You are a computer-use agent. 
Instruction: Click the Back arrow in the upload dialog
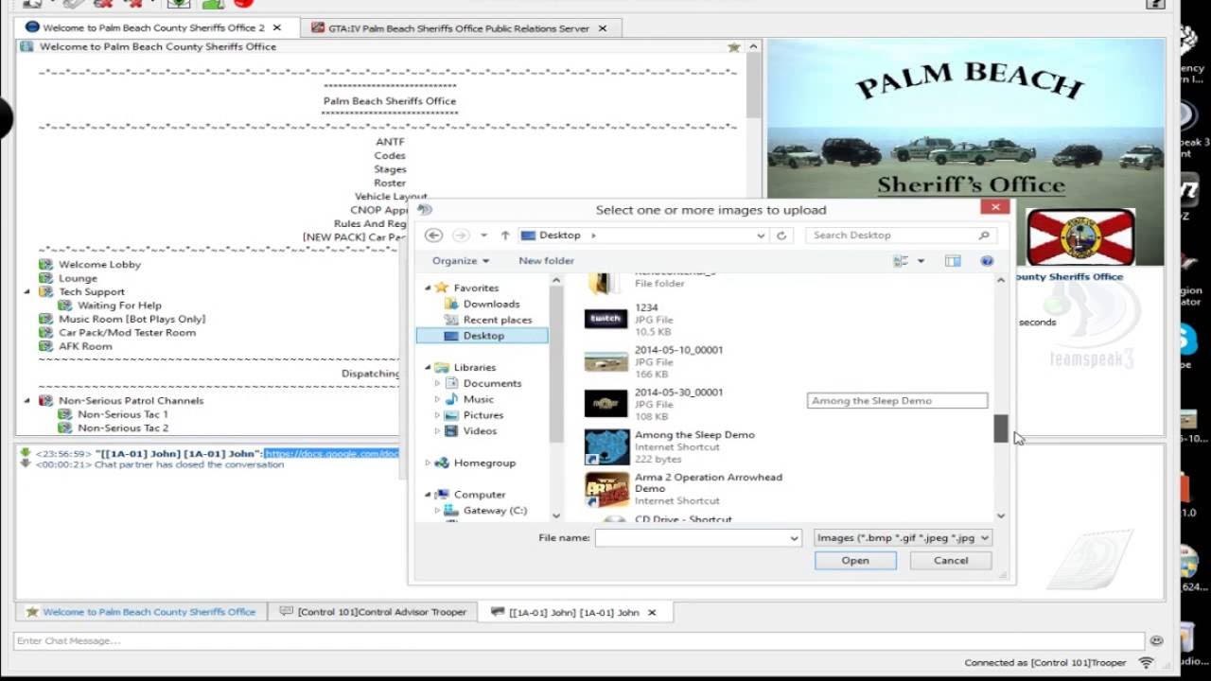(434, 235)
